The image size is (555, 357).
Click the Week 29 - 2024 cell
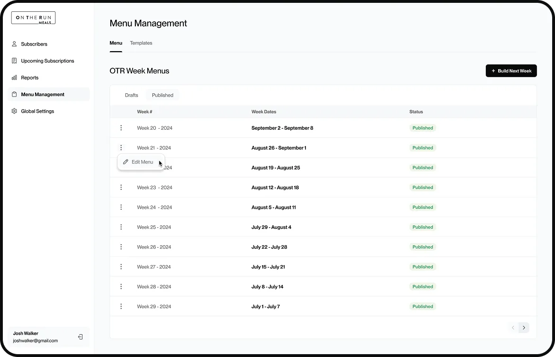pyautogui.click(x=154, y=306)
